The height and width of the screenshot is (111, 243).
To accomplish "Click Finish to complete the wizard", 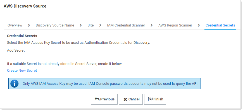I will point(155,99).
